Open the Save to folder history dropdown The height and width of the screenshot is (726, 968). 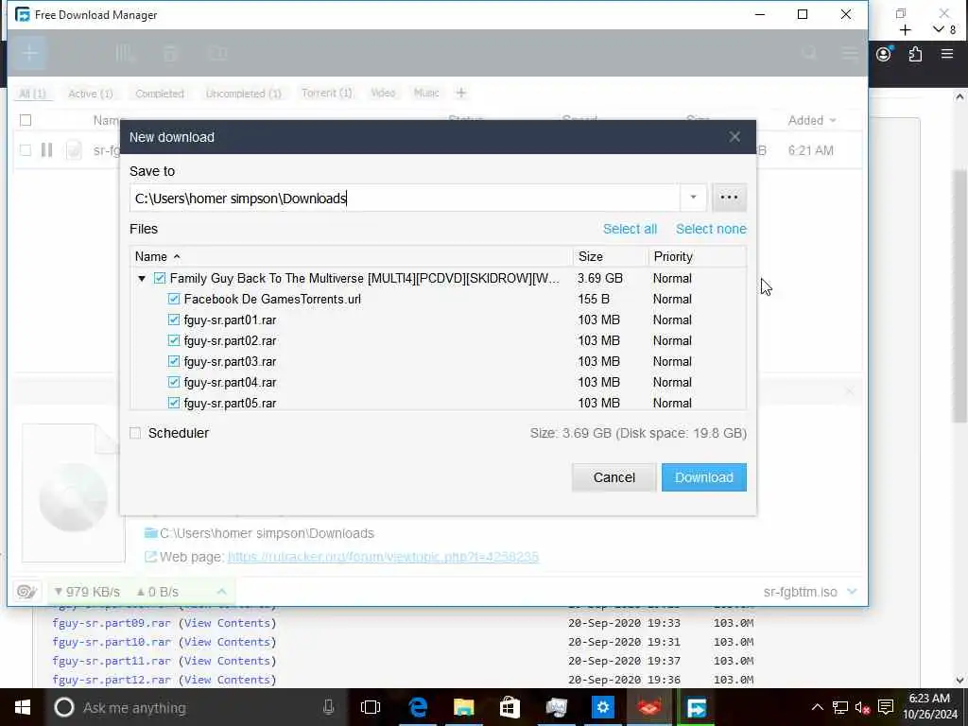click(693, 198)
